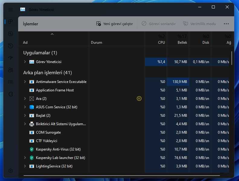Click the horizontal scrollbar at bottom

[x=122, y=176]
